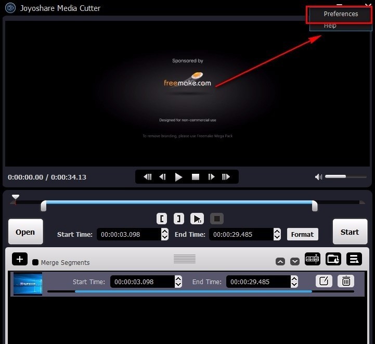Set segment end with right bracket icon
375x344 pixels.
[x=178, y=219]
